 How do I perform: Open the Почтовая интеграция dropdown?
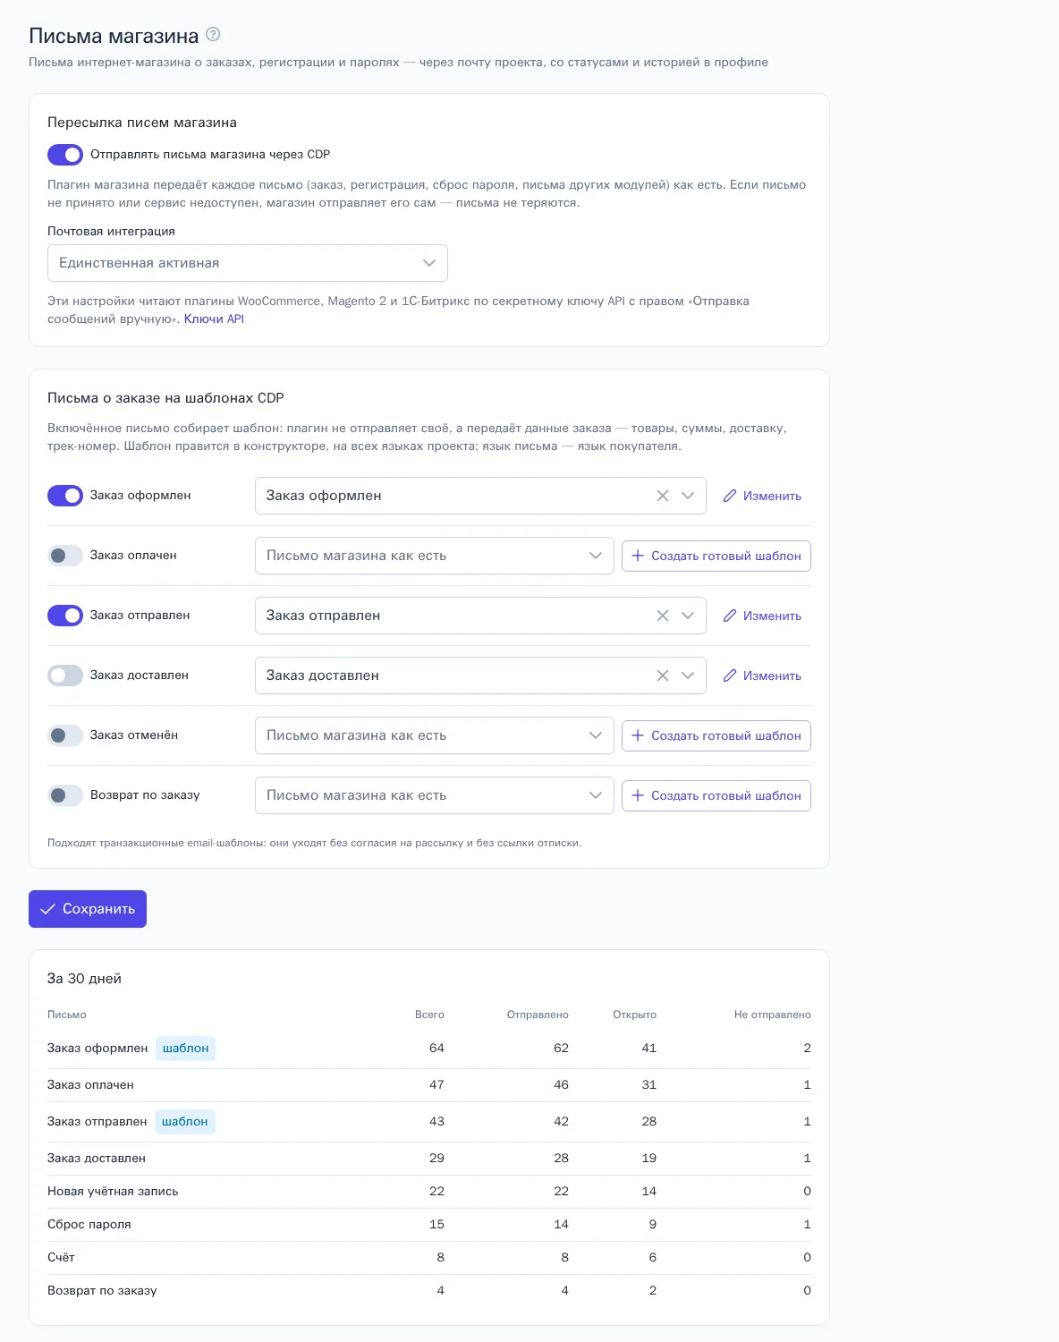[x=248, y=263]
